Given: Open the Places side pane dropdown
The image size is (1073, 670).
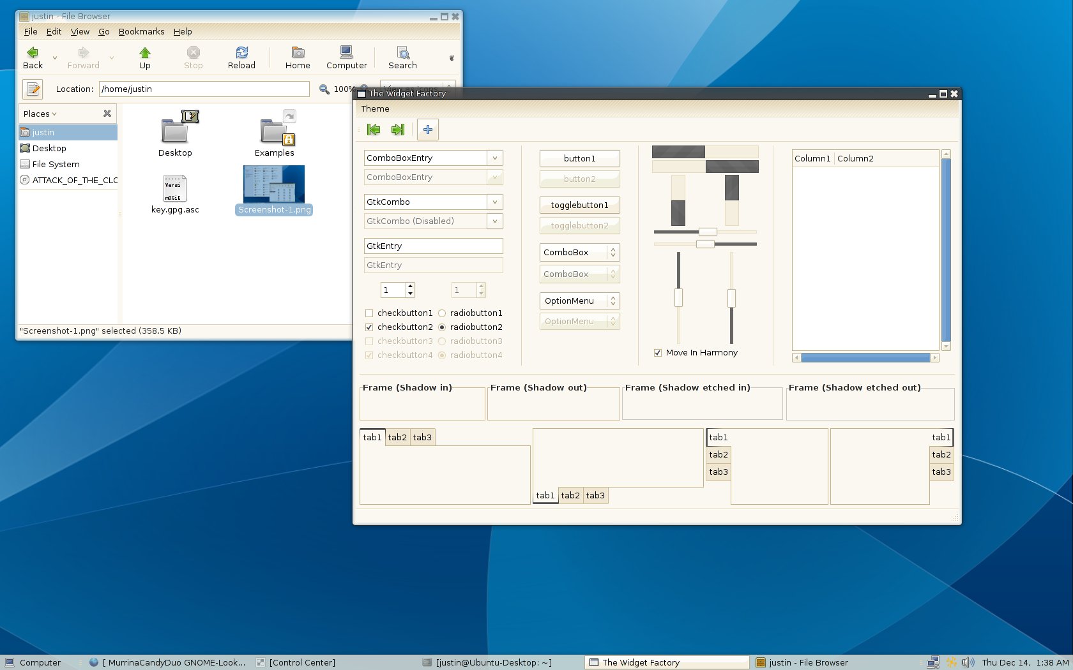Looking at the screenshot, I should tap(40, 114).
